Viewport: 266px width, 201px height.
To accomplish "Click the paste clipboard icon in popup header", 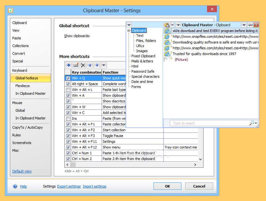I will pos(167,25).
